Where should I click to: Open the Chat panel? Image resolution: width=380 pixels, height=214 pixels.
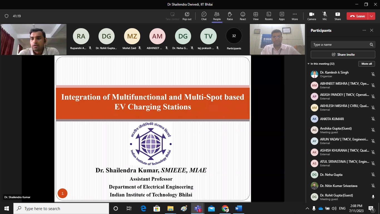click(x=204, y=16)
